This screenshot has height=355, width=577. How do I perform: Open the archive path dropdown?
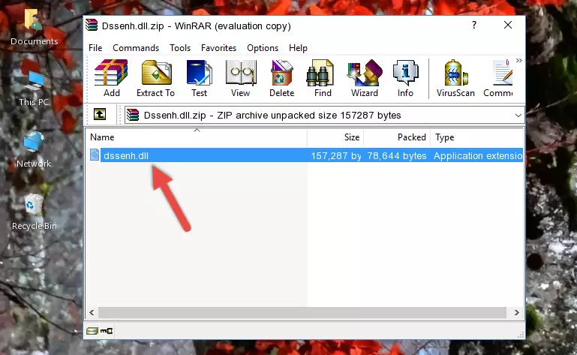click(x=518, y=116)
